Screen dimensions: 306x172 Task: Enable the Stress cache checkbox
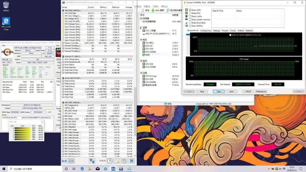190,16
